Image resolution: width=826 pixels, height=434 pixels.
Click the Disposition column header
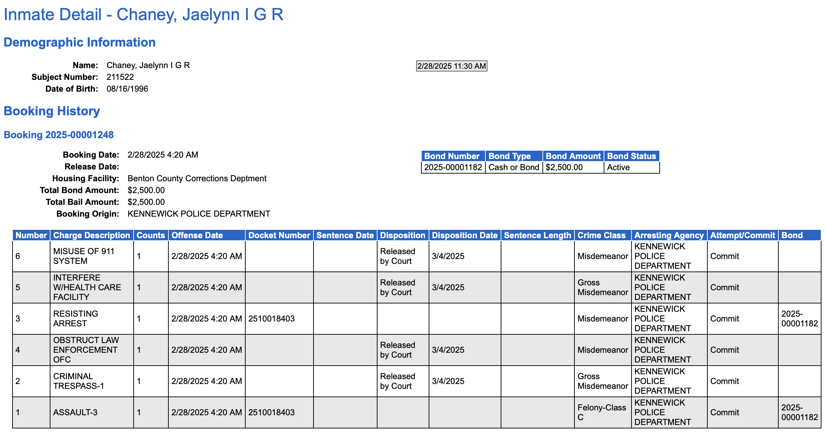[x=403, y=235]
